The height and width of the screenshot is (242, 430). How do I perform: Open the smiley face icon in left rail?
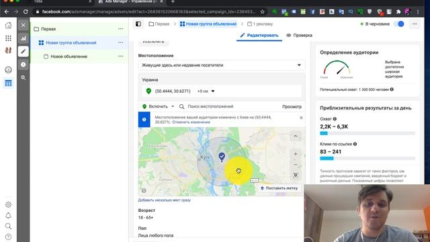(x=8, y=70)
